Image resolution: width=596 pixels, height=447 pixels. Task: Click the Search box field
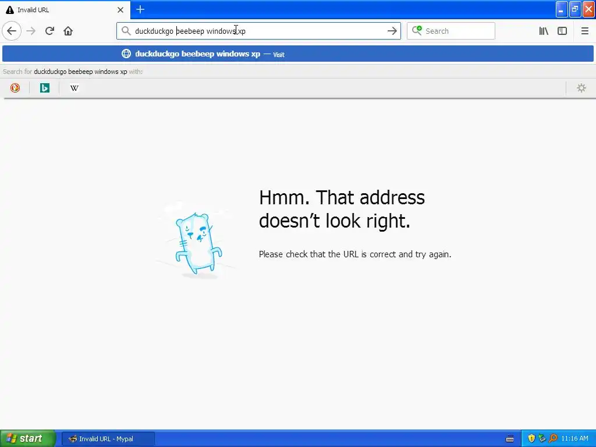[x=451, y=31]
